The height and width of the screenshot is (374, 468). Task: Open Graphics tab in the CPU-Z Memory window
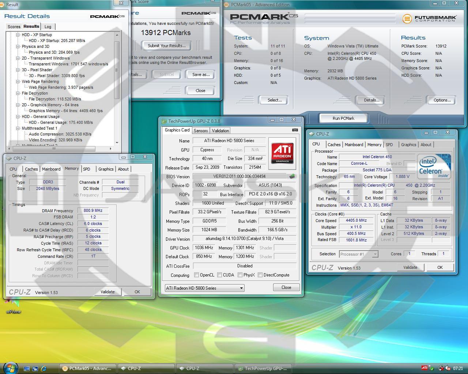[x=106, y=169]
